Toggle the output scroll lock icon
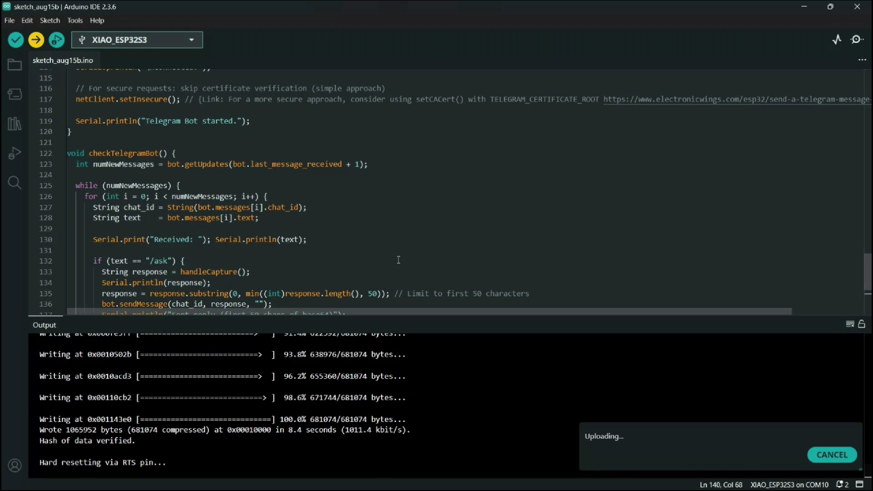Screen dimensions: 873x491 [x=862, y=324]
